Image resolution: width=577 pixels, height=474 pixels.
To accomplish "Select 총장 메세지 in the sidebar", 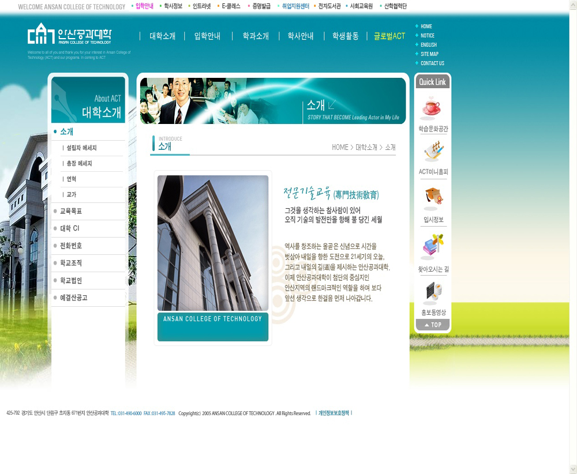I will click(79, 164).
